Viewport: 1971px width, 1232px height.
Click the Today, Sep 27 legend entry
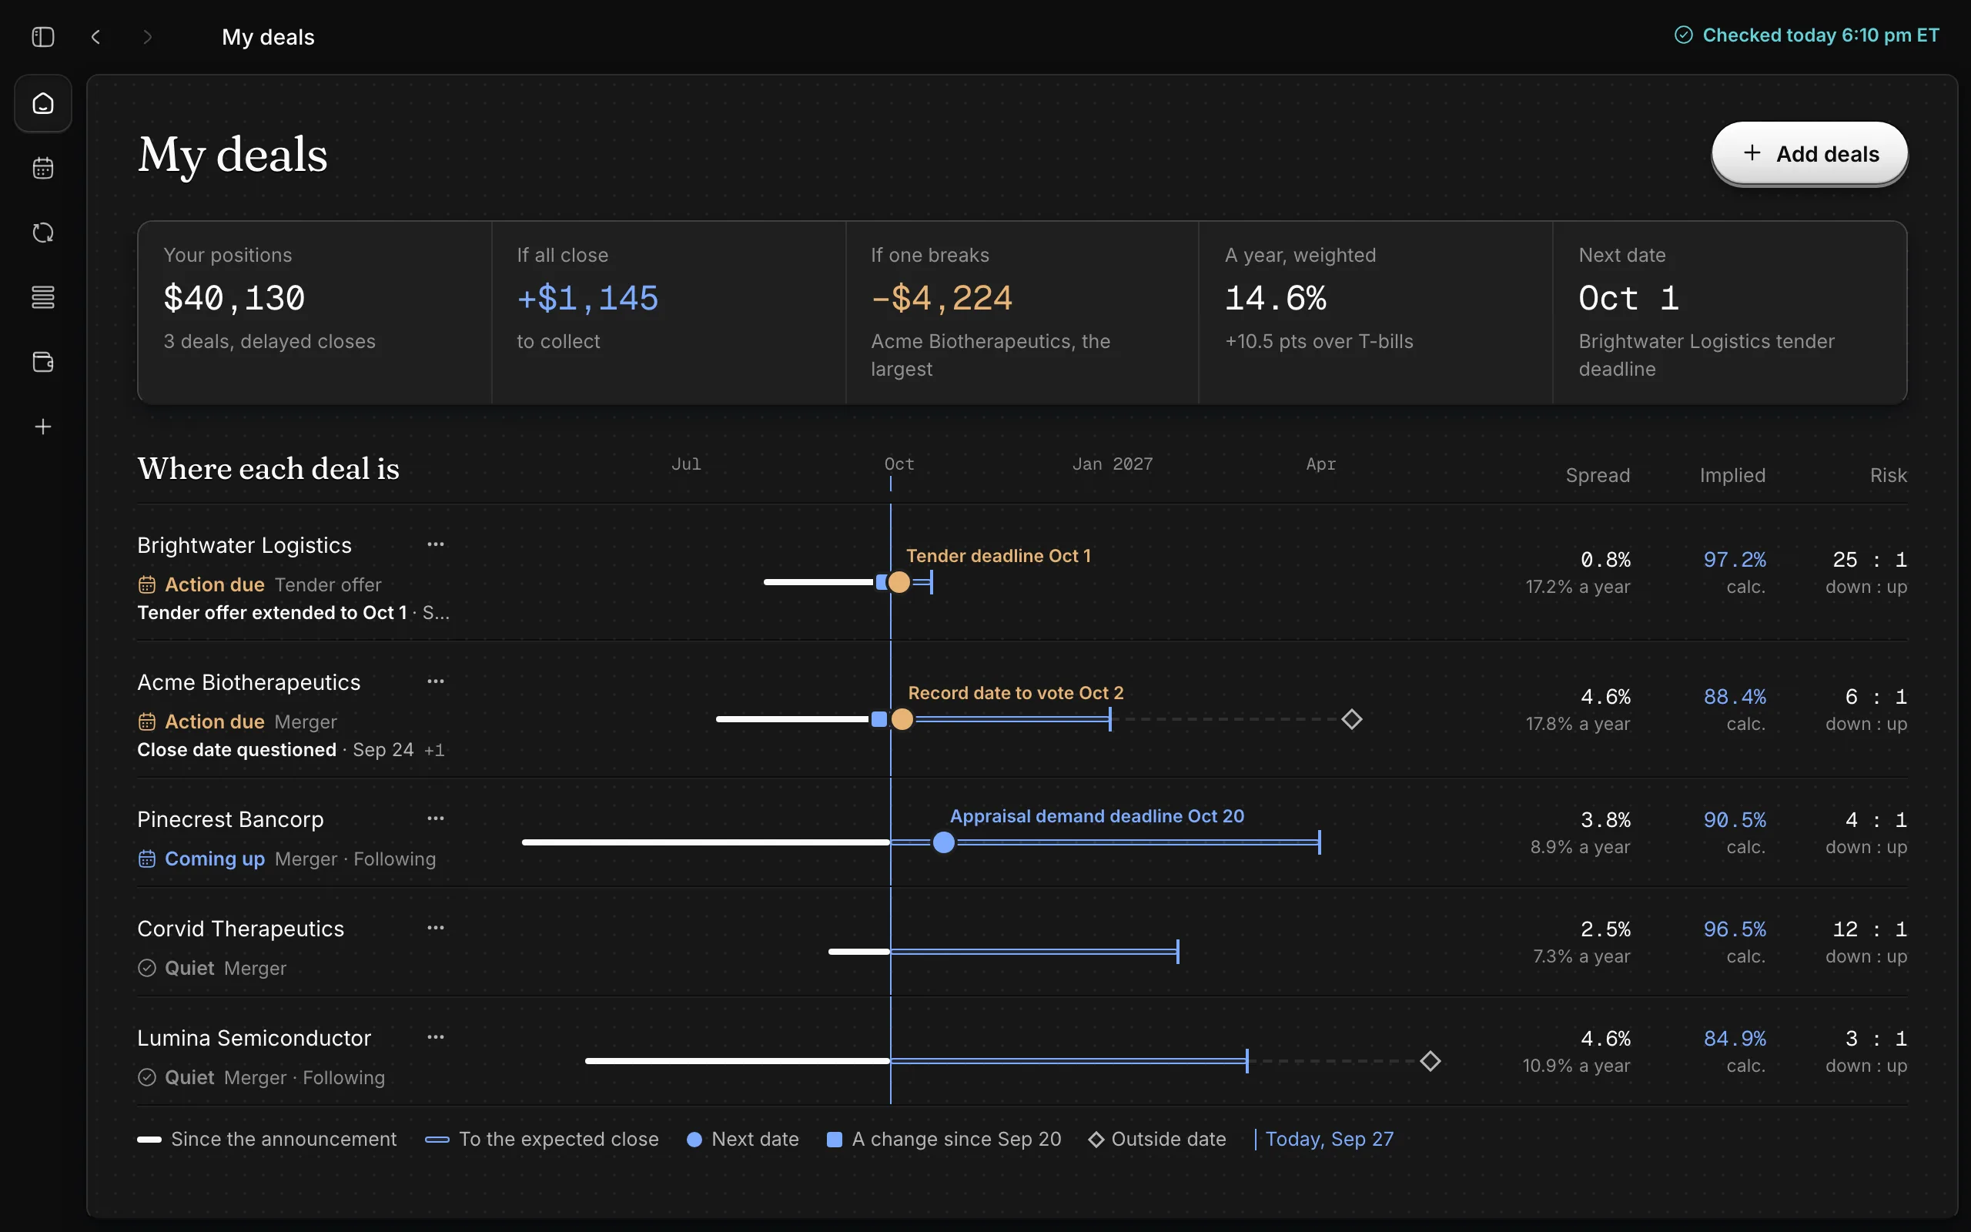coord(1324,1139)
